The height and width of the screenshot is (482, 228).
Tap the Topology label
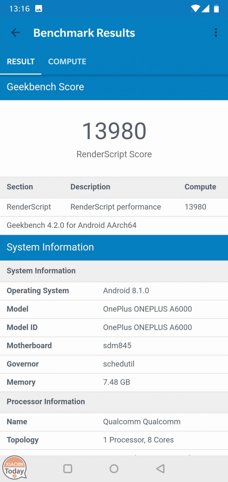23,440
